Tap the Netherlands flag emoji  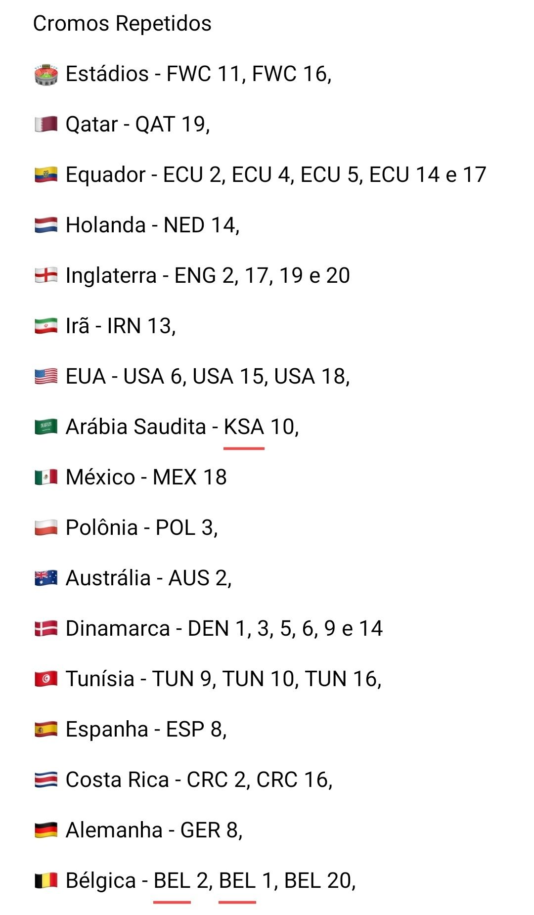46,225
